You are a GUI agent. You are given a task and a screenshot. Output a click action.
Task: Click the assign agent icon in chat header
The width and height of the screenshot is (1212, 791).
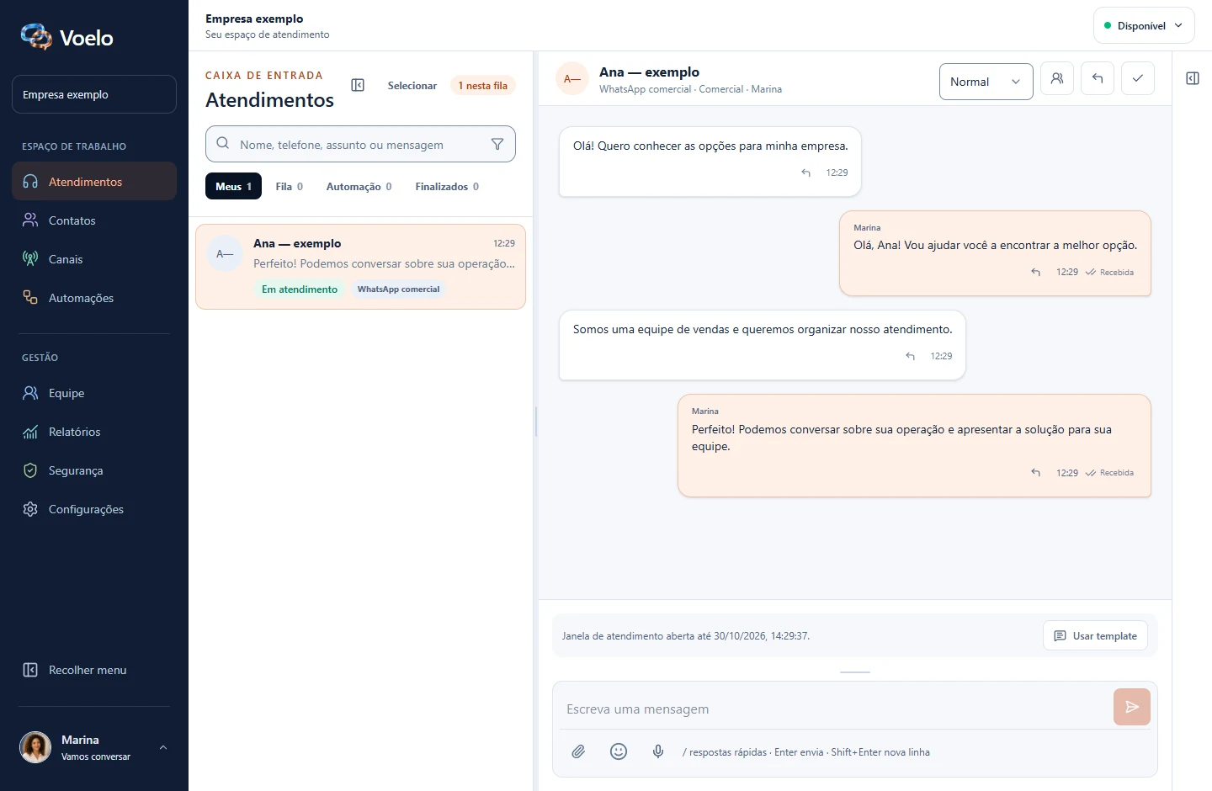click(x=1057, y=78)
